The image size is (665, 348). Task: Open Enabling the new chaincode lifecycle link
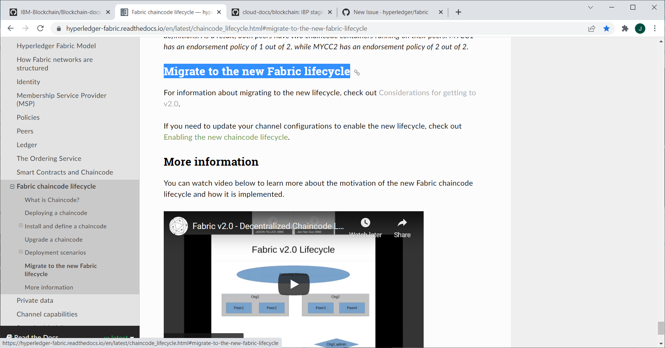(226, 137)
